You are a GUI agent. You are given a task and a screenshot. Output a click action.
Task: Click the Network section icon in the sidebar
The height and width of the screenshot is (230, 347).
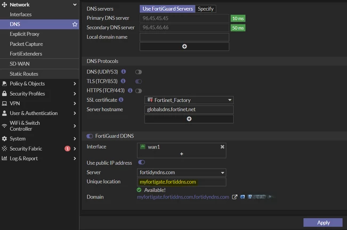pos(4,5)
